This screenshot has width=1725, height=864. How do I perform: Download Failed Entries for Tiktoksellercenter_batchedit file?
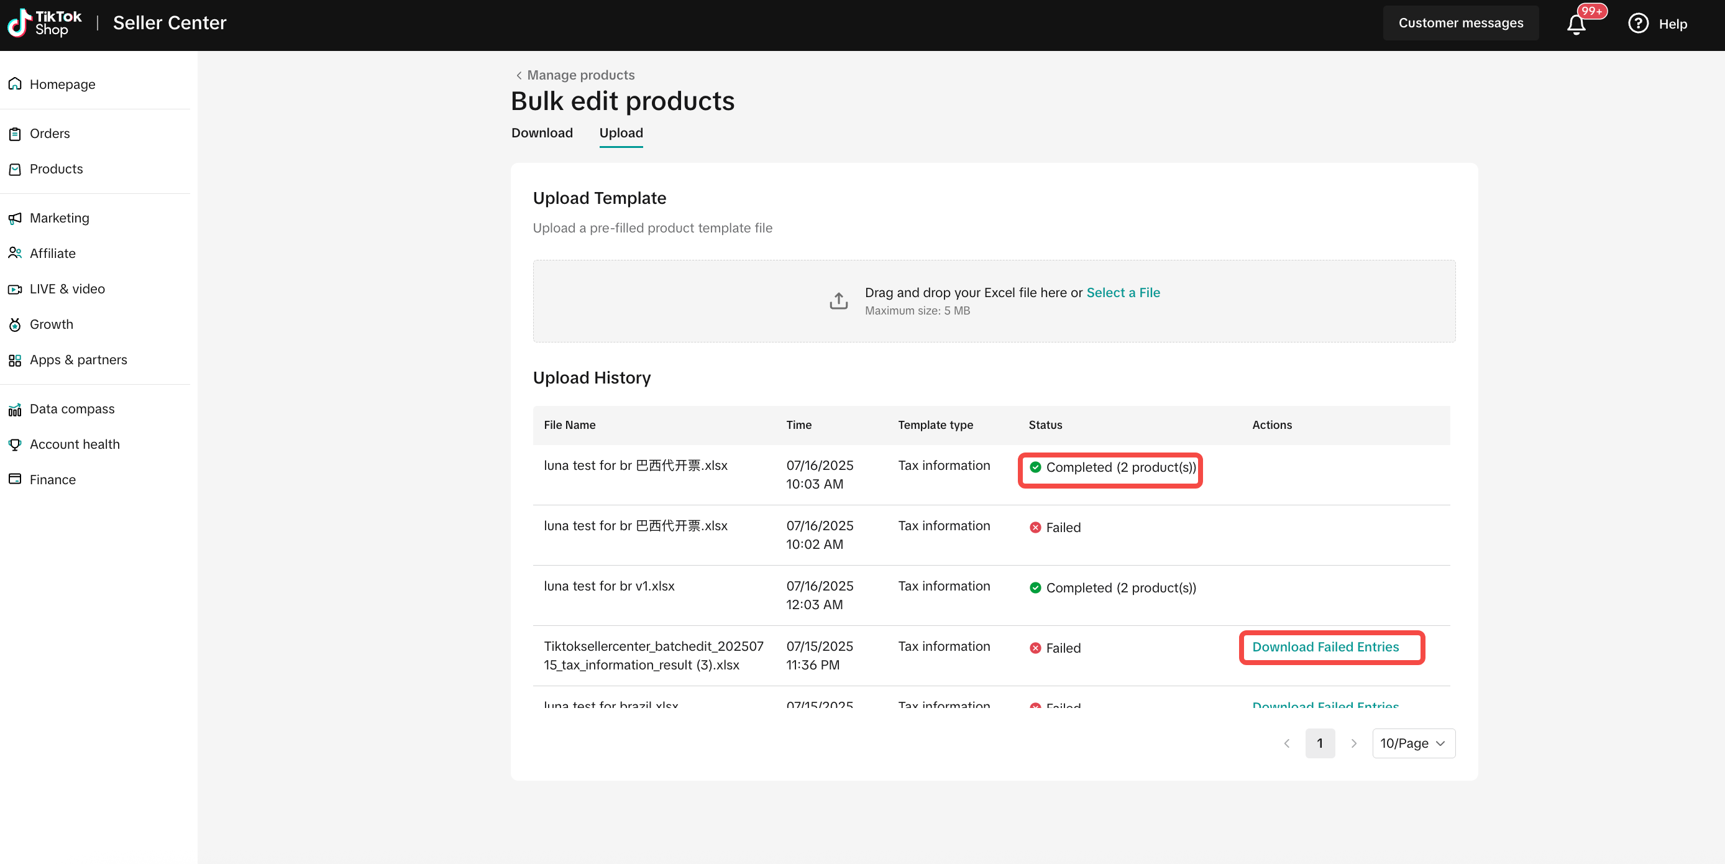1325,646
